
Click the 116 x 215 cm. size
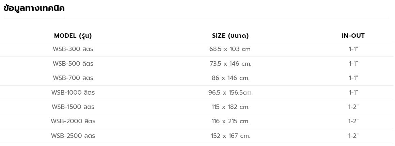click(230, 121)
